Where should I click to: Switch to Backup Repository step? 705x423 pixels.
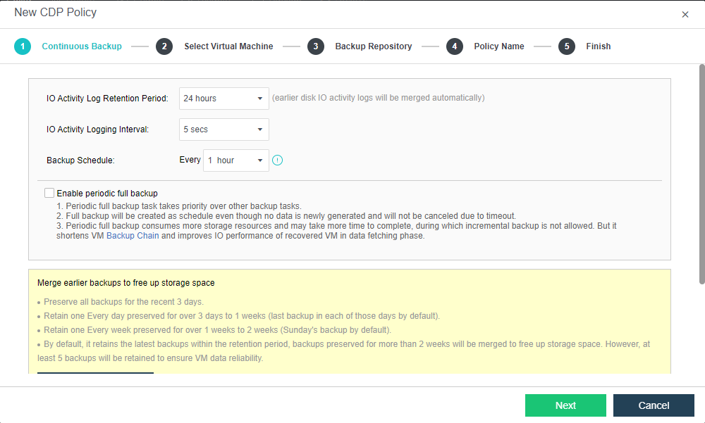pyautogui.click(x=373, y=46)
